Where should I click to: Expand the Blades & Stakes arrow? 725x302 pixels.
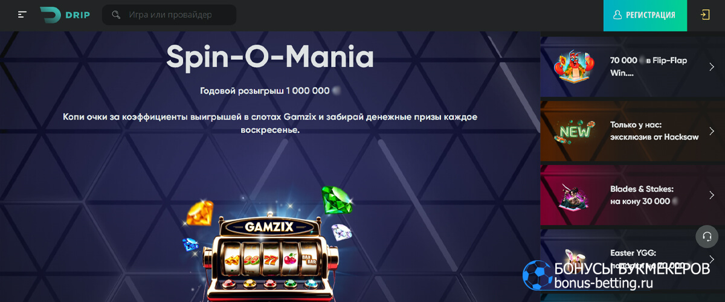click(x=712, y=195)
